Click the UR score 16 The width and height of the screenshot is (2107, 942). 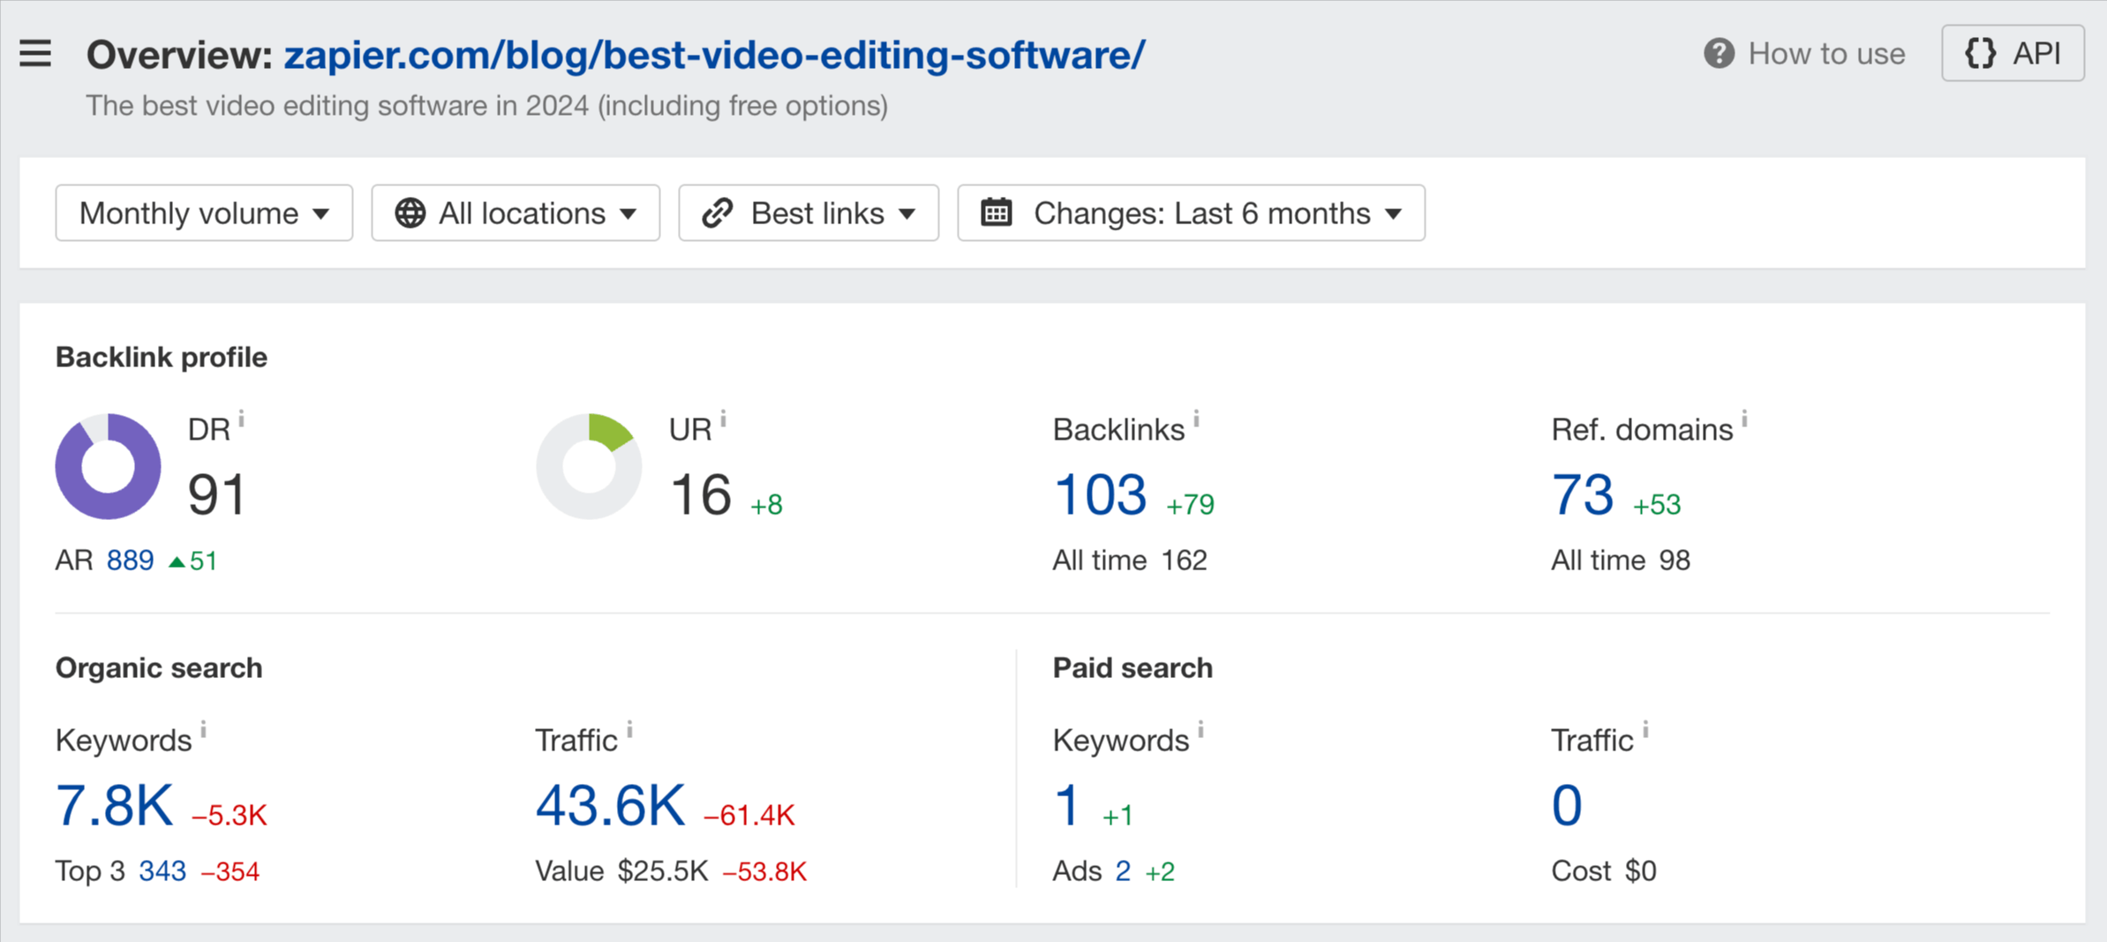click(x=701, y=494)
